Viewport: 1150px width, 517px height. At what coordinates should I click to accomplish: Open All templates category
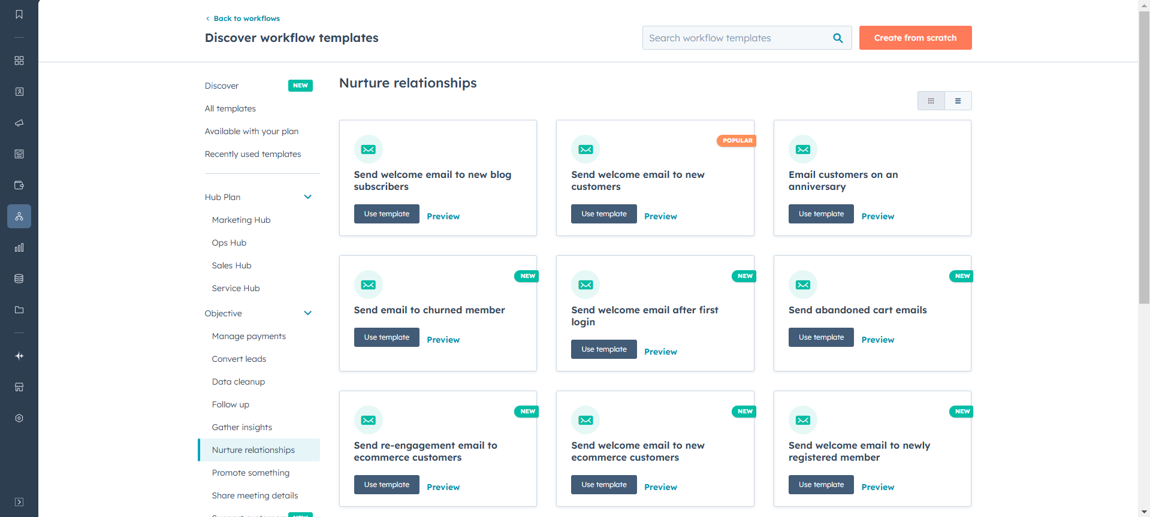tap(230, 108)
